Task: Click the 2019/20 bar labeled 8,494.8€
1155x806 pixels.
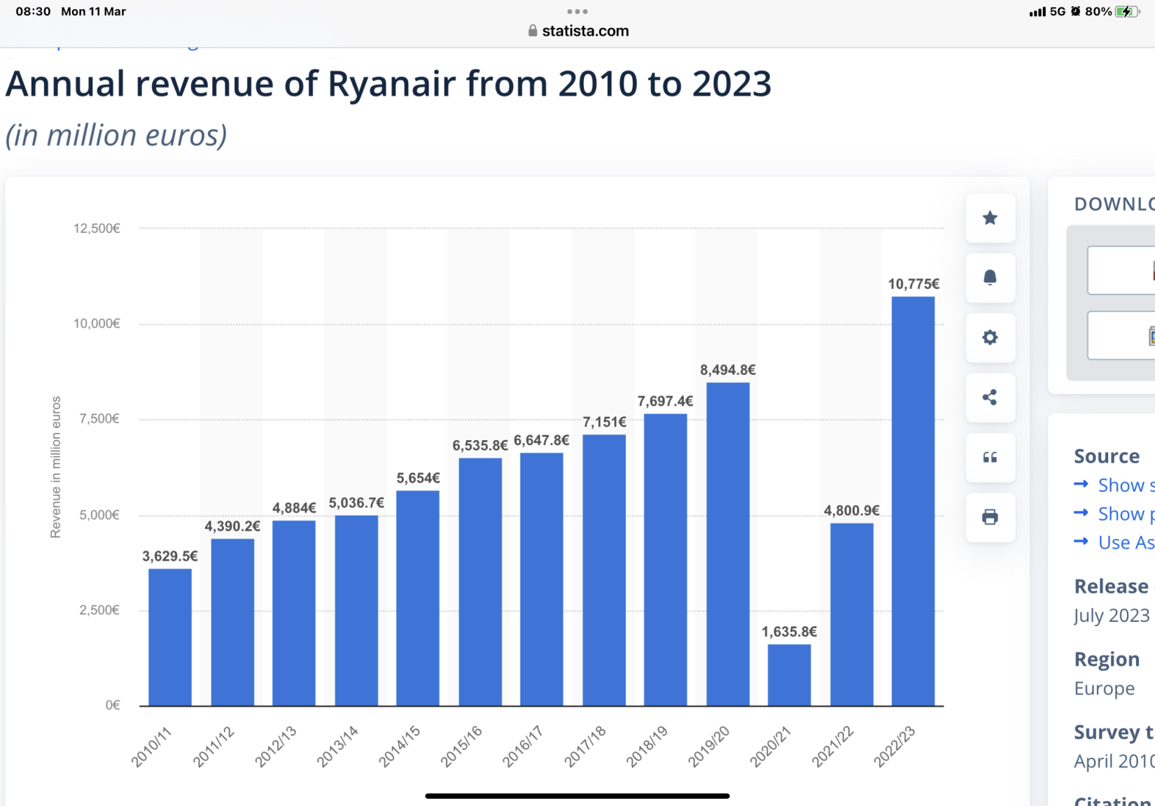Action: 728,544
